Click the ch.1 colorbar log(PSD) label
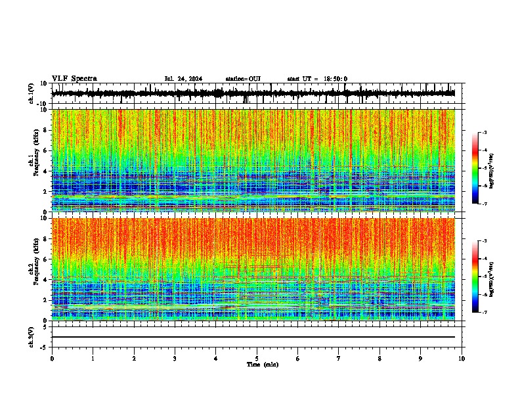This screenshot has height=402, width=520. pyautogui.click(x=492, y=171)
